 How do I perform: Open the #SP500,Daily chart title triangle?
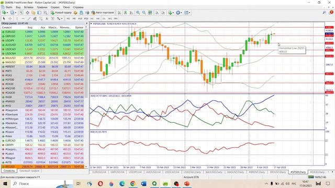(x=91, y=24)
